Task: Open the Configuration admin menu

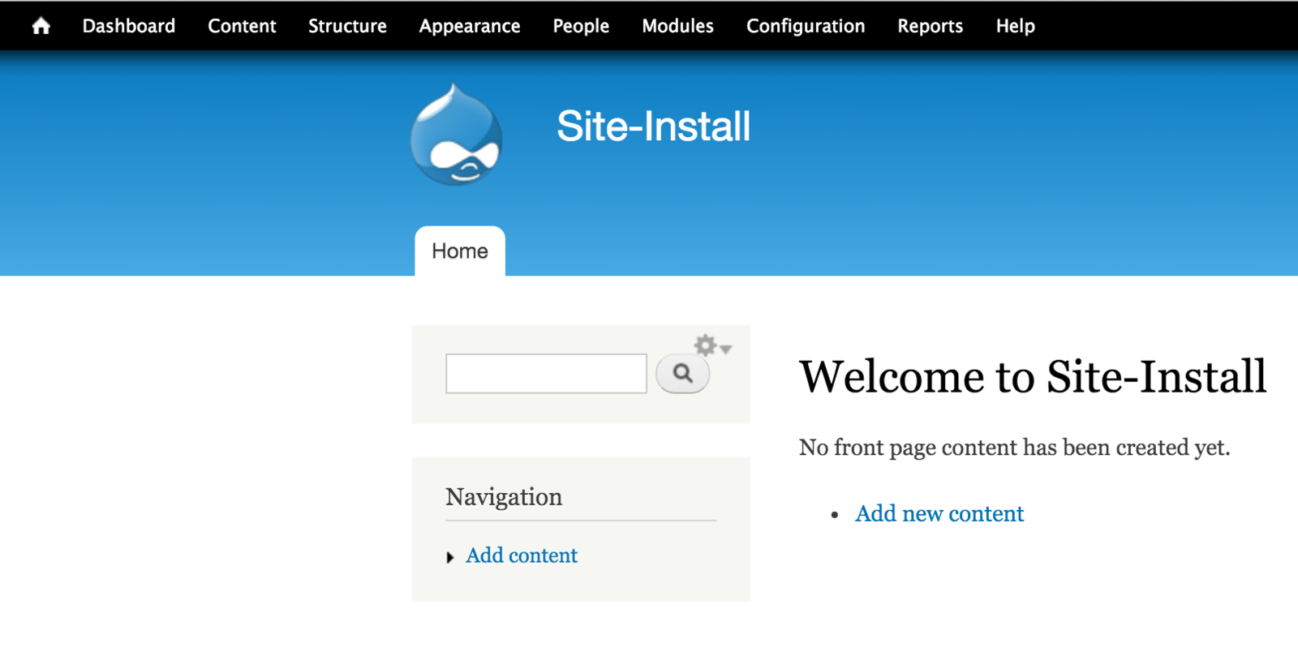Action: [x=806, y=26]
